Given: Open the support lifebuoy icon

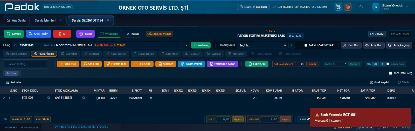Looking at the screenshot, I should click(348, 7).
